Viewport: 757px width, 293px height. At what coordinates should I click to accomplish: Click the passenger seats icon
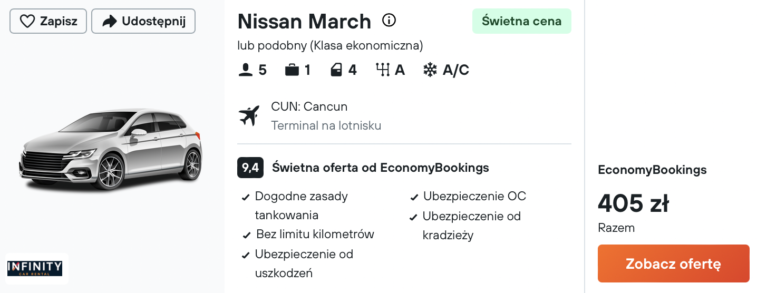click(x=246, y=70)
